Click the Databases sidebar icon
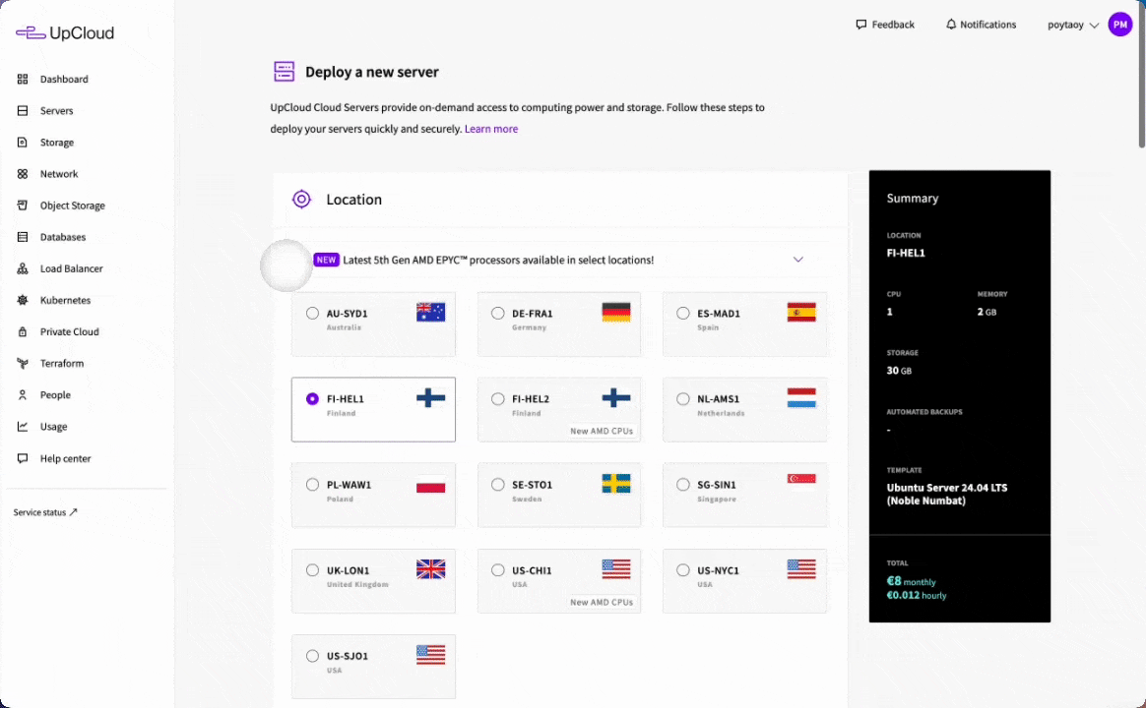This screenshot has height=708, width=1146. click(x=23, y=237)
